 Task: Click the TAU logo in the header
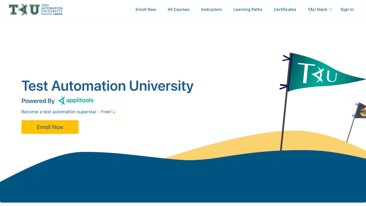coord(36,9)
